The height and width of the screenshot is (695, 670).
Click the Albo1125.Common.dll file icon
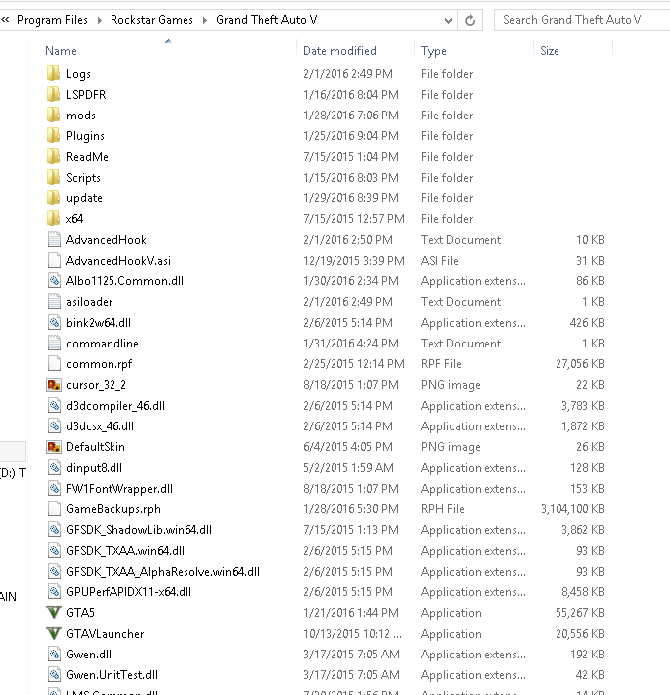(x=54, y=281)
